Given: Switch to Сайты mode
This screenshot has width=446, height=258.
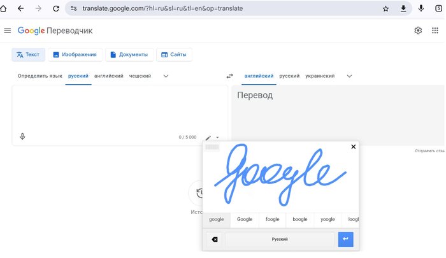Looking at the screenshot, I should pos(174,55).
